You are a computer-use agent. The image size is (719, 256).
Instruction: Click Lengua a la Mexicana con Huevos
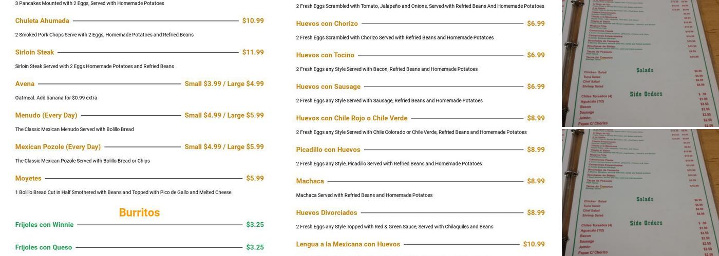click(x=348, y=244)
